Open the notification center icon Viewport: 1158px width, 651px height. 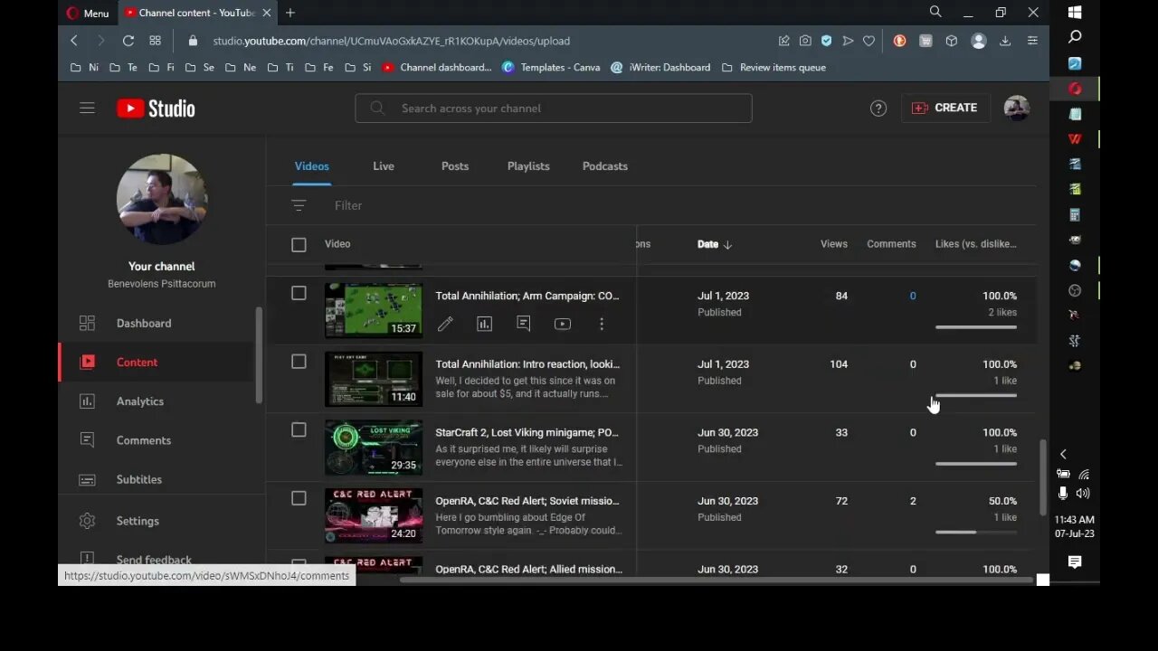pyautogui.click(x=1075, y=562)
